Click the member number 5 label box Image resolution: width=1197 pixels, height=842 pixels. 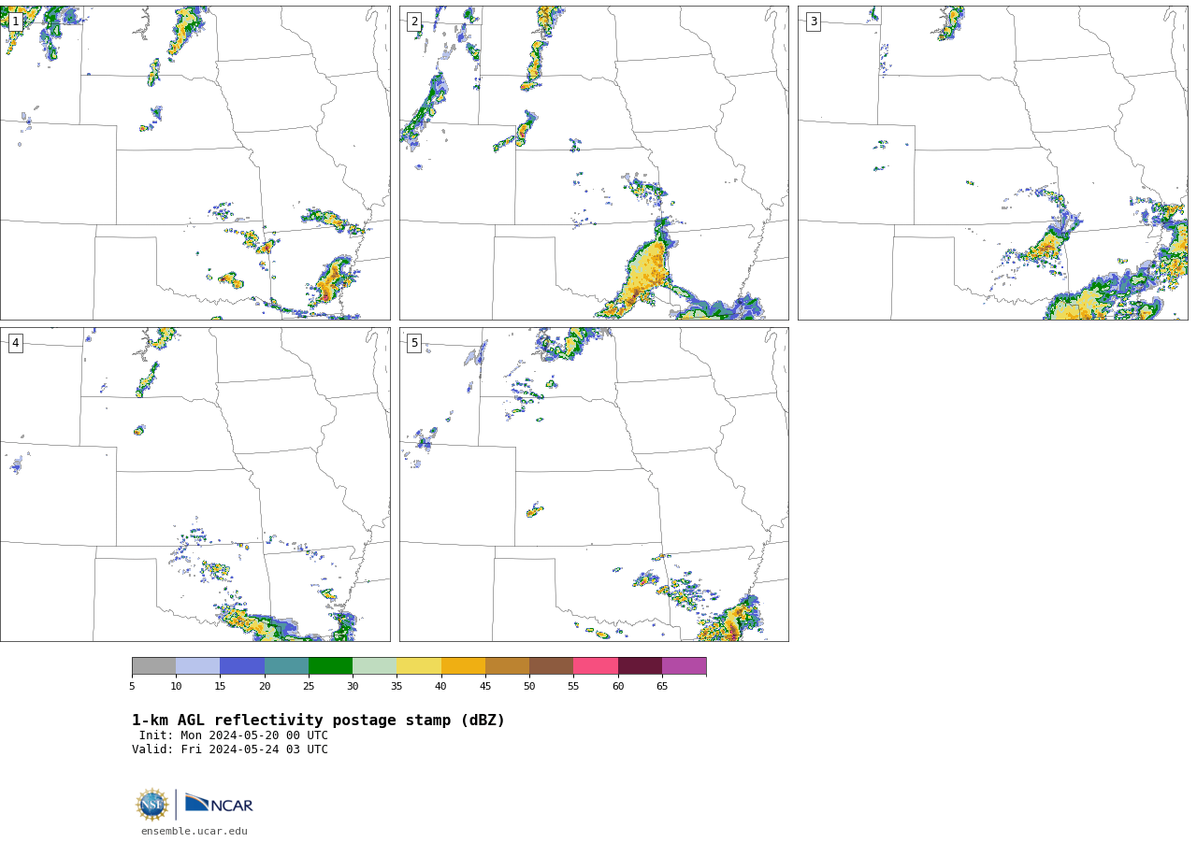(x=414, y=343)
